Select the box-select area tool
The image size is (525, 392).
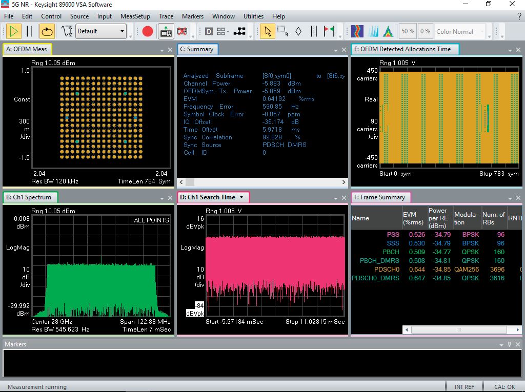pos(283,31)
